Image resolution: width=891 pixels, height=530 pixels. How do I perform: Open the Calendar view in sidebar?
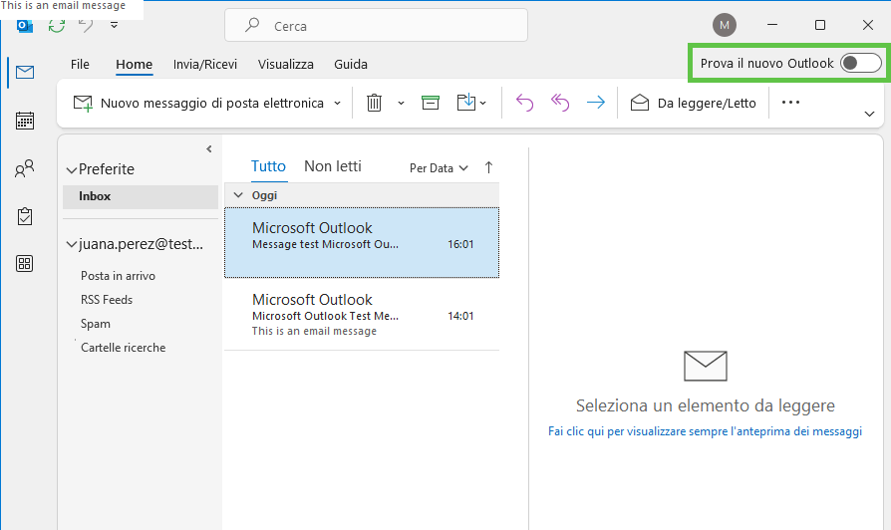coord(25,121)
